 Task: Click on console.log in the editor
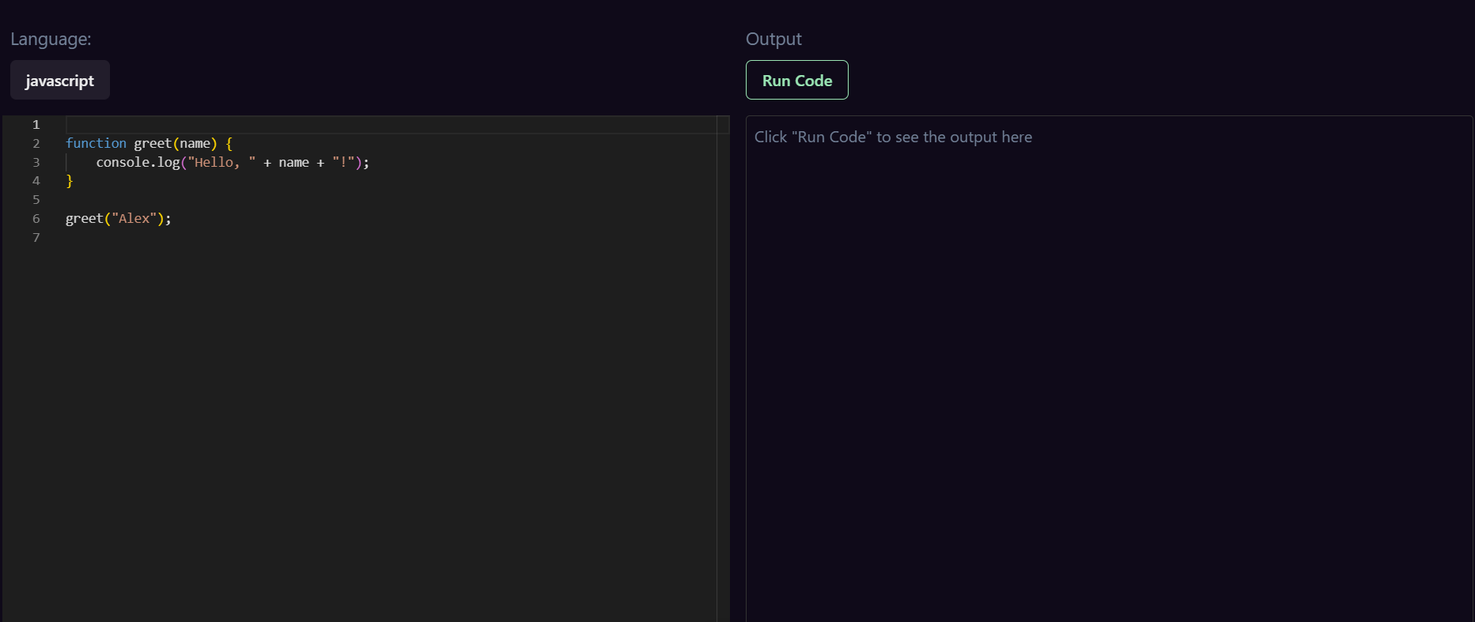pos(138,162)
